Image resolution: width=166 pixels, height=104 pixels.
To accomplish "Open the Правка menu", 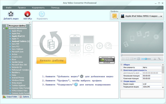I will click(22, 8).
